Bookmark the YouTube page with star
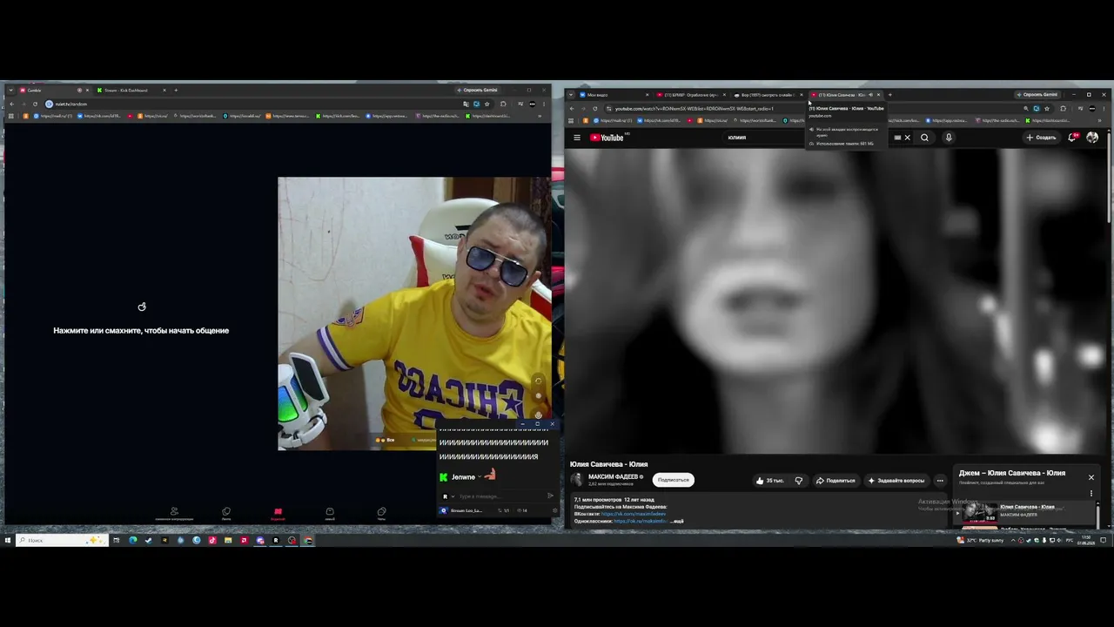This screenshot has width=1114, height=627. point(1047,109)
